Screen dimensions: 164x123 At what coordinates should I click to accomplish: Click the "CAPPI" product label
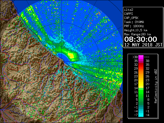pyautogui.click(x=128, y=14)
